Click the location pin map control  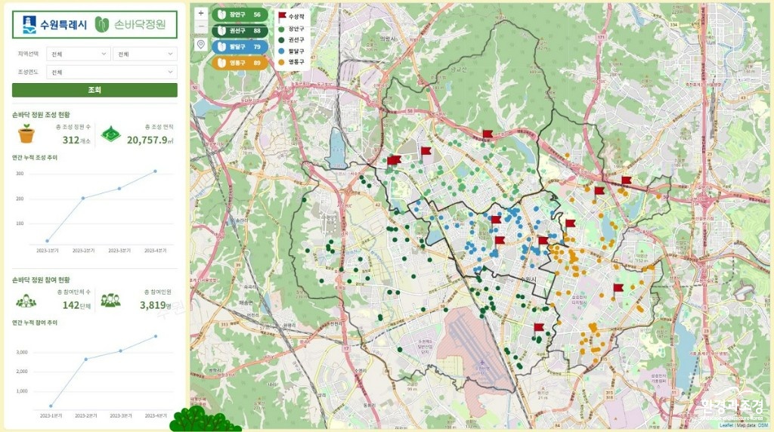(201, 45)
